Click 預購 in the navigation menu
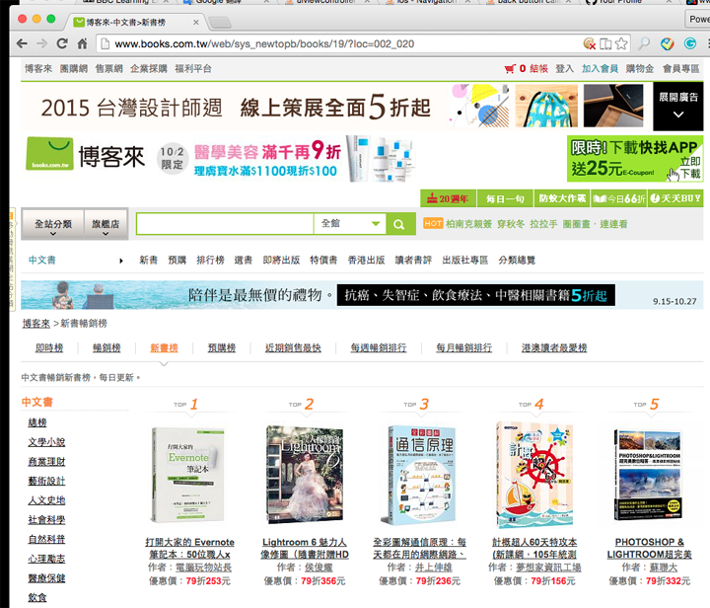Viewport: 710px width, 608px height. coord(177,260)
